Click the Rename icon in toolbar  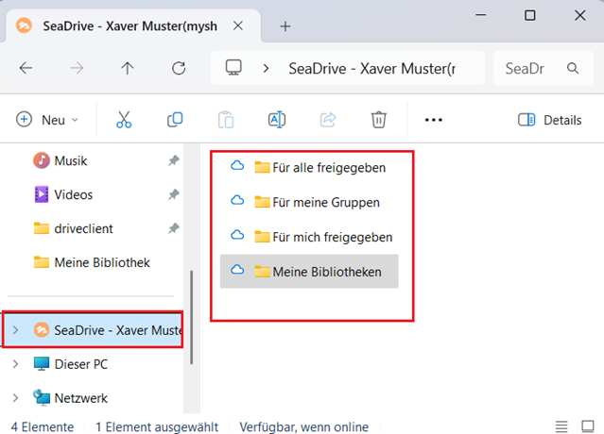coord(276,120)
